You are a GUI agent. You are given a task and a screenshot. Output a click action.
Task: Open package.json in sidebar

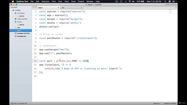click(x=22, y=36)
